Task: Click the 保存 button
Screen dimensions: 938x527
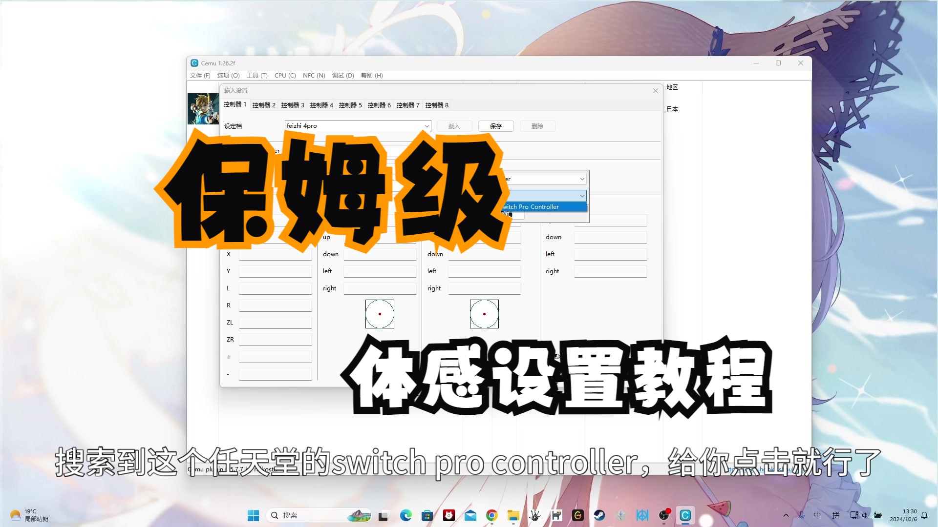Action: point(496,126)
